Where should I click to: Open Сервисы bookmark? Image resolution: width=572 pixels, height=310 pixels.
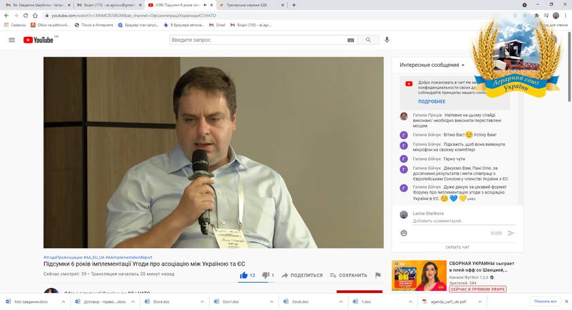15,25
